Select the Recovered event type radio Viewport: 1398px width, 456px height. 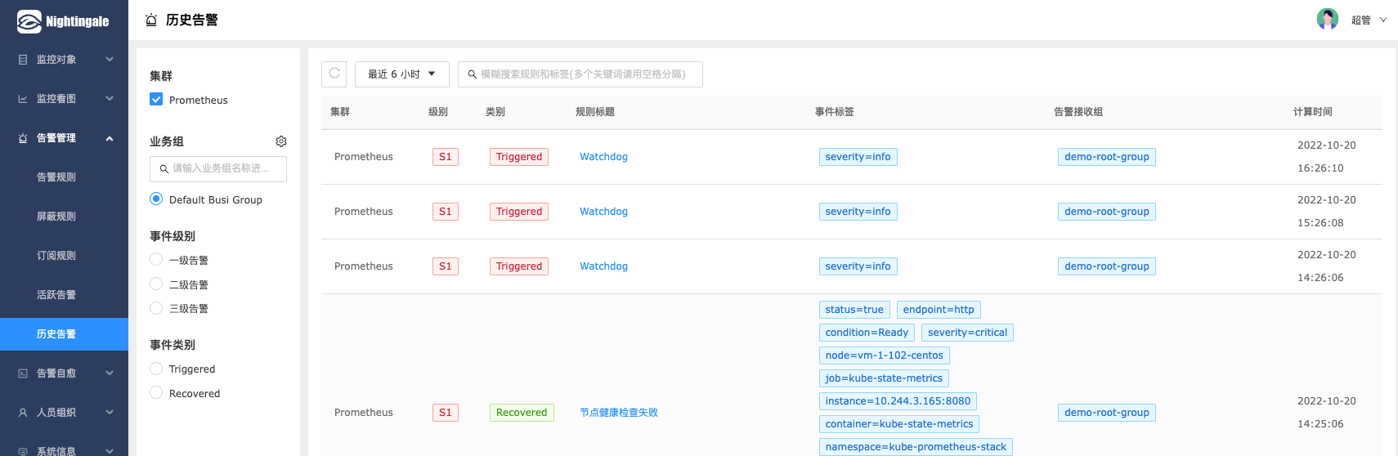[156, 393]
